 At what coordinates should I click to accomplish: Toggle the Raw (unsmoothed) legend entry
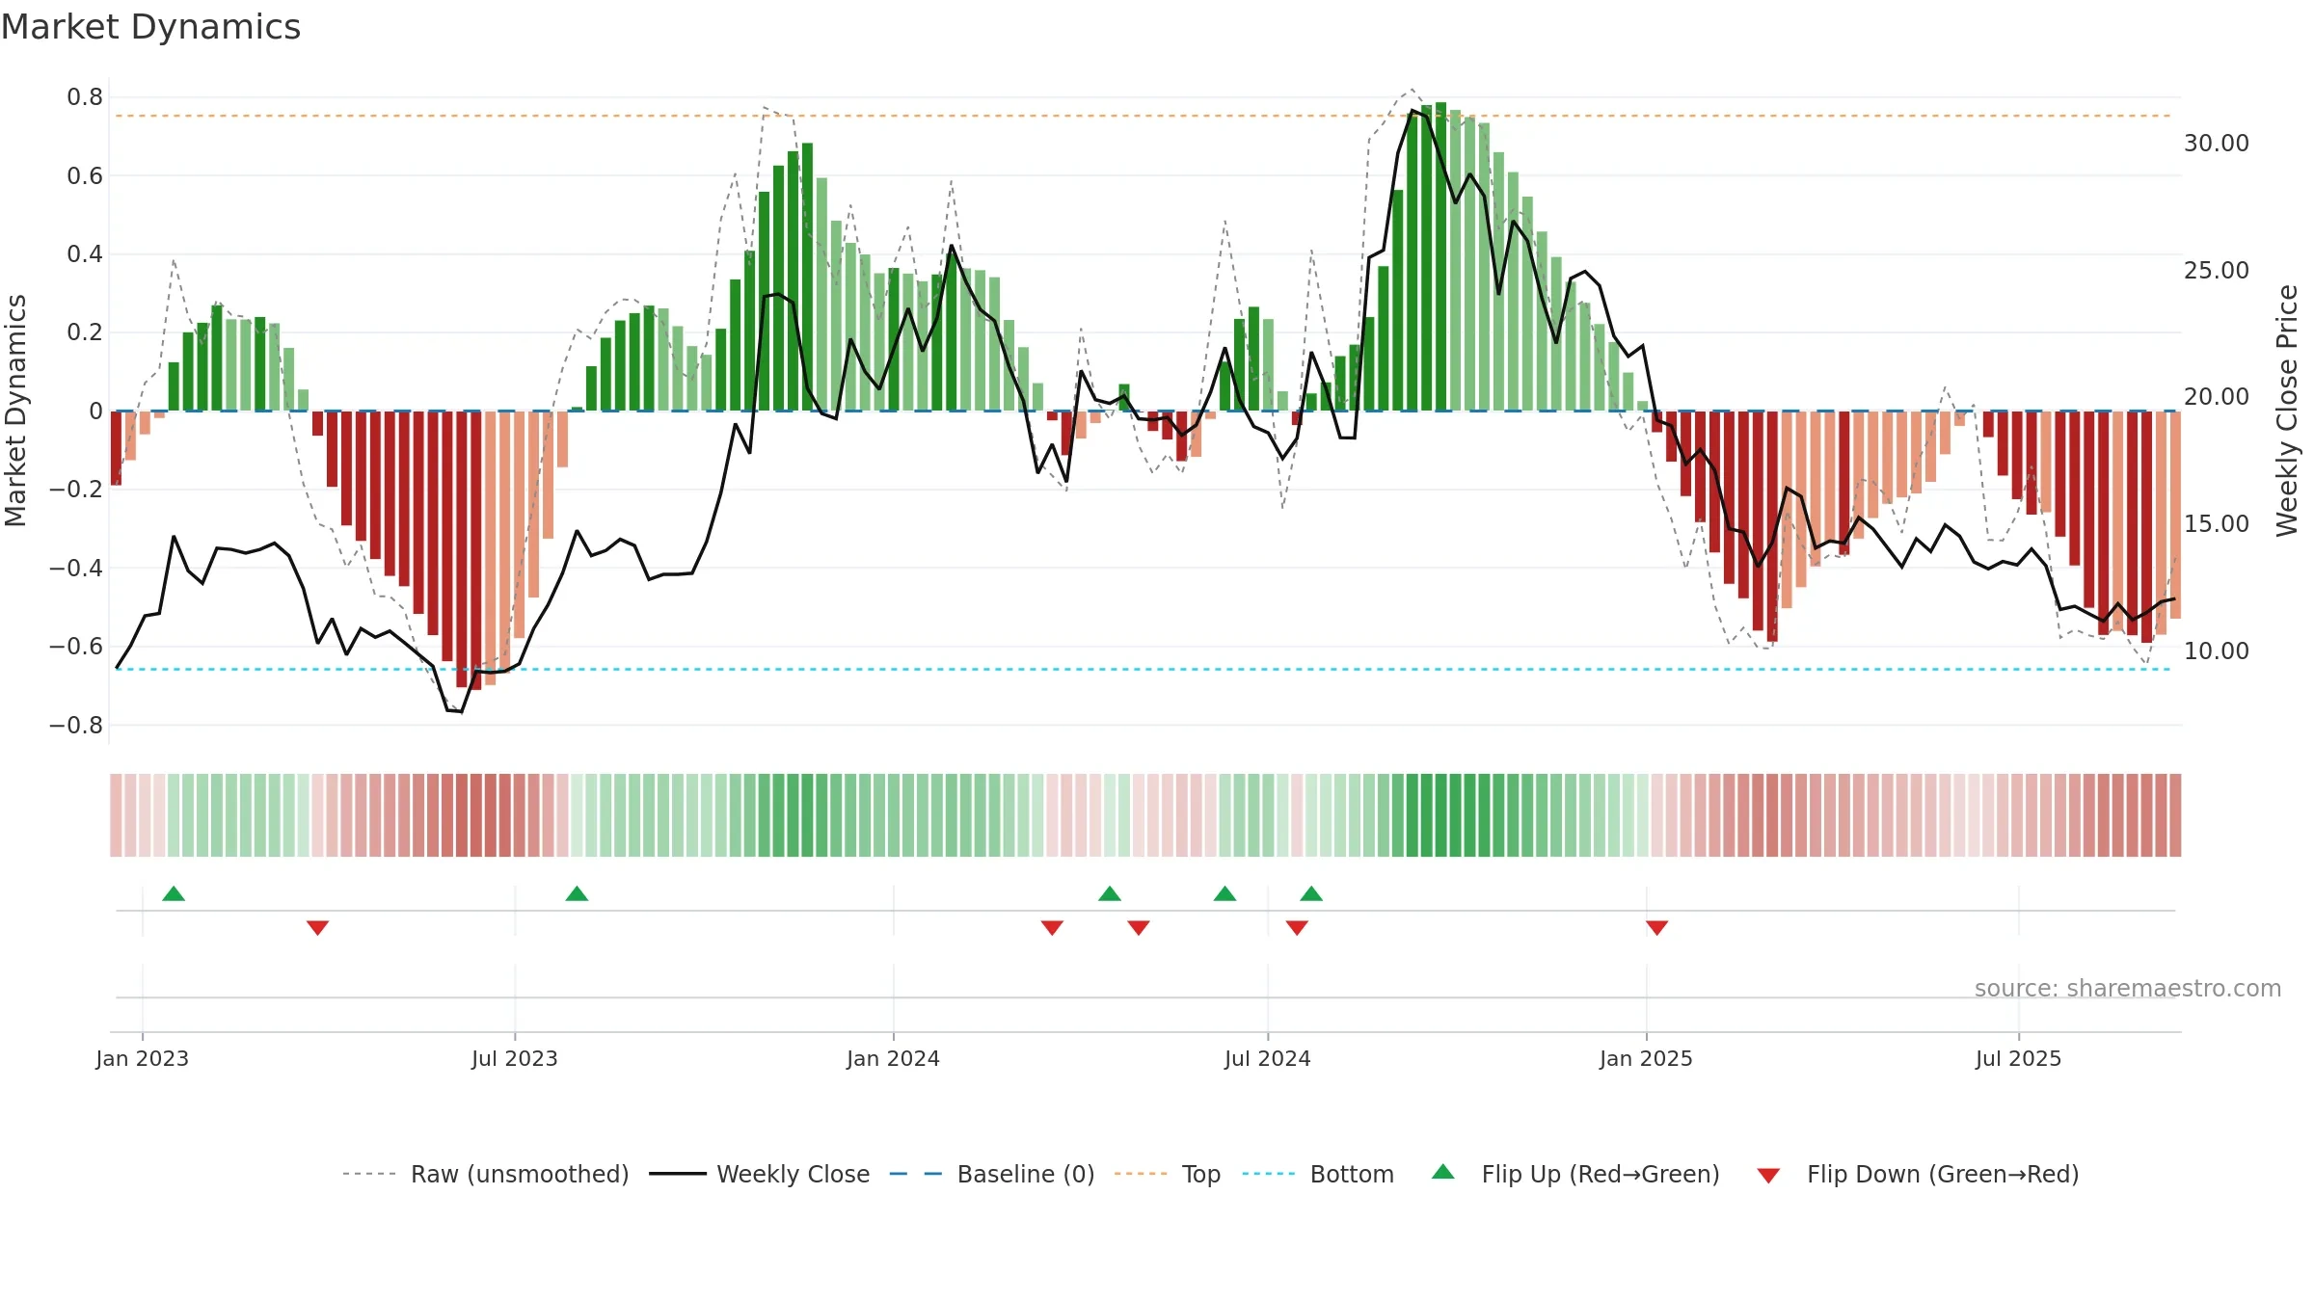[x=485, y=1174]
